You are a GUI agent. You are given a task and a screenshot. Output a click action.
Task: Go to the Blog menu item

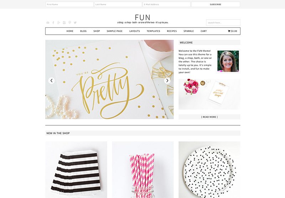(83, 31)
